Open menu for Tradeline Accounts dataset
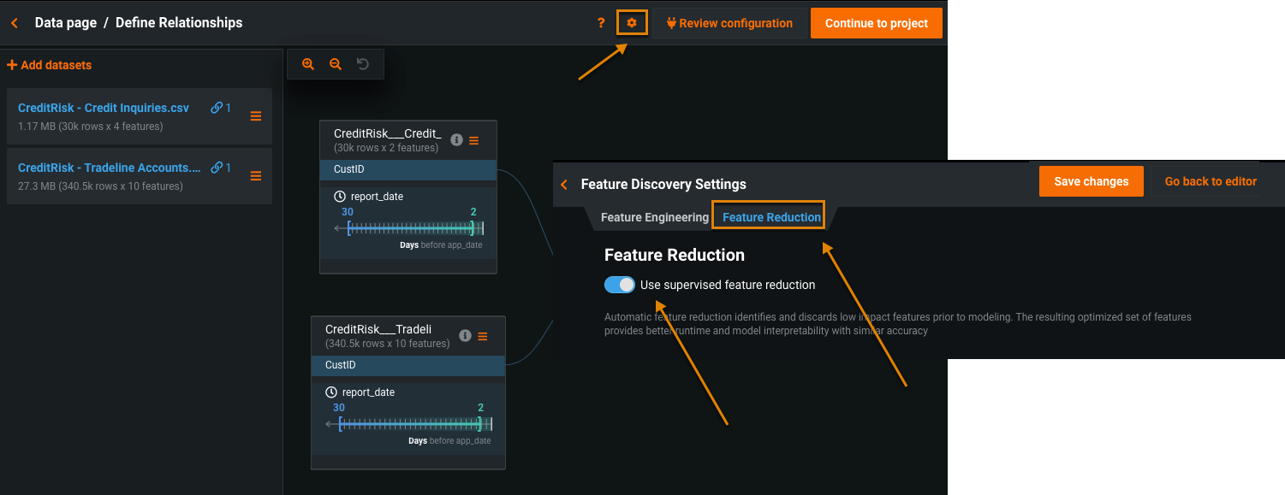 (x=255, y=176)
